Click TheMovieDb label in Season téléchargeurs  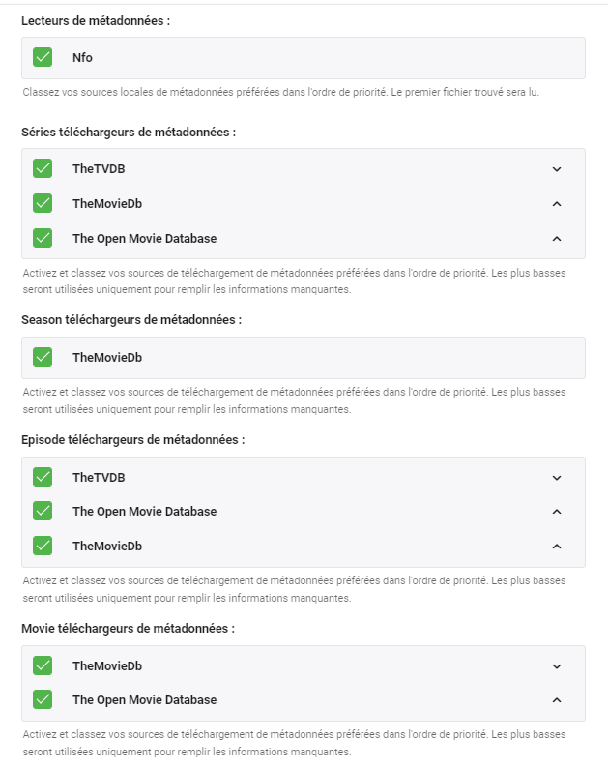[106, 357]
